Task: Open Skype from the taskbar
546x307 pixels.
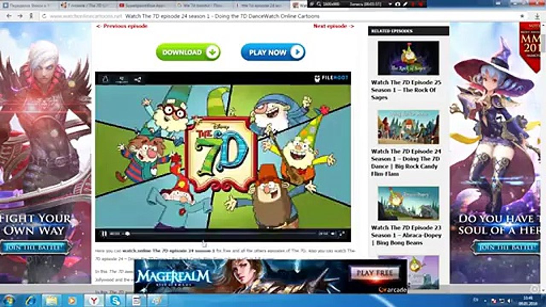Action: click(x=115, y=300)
